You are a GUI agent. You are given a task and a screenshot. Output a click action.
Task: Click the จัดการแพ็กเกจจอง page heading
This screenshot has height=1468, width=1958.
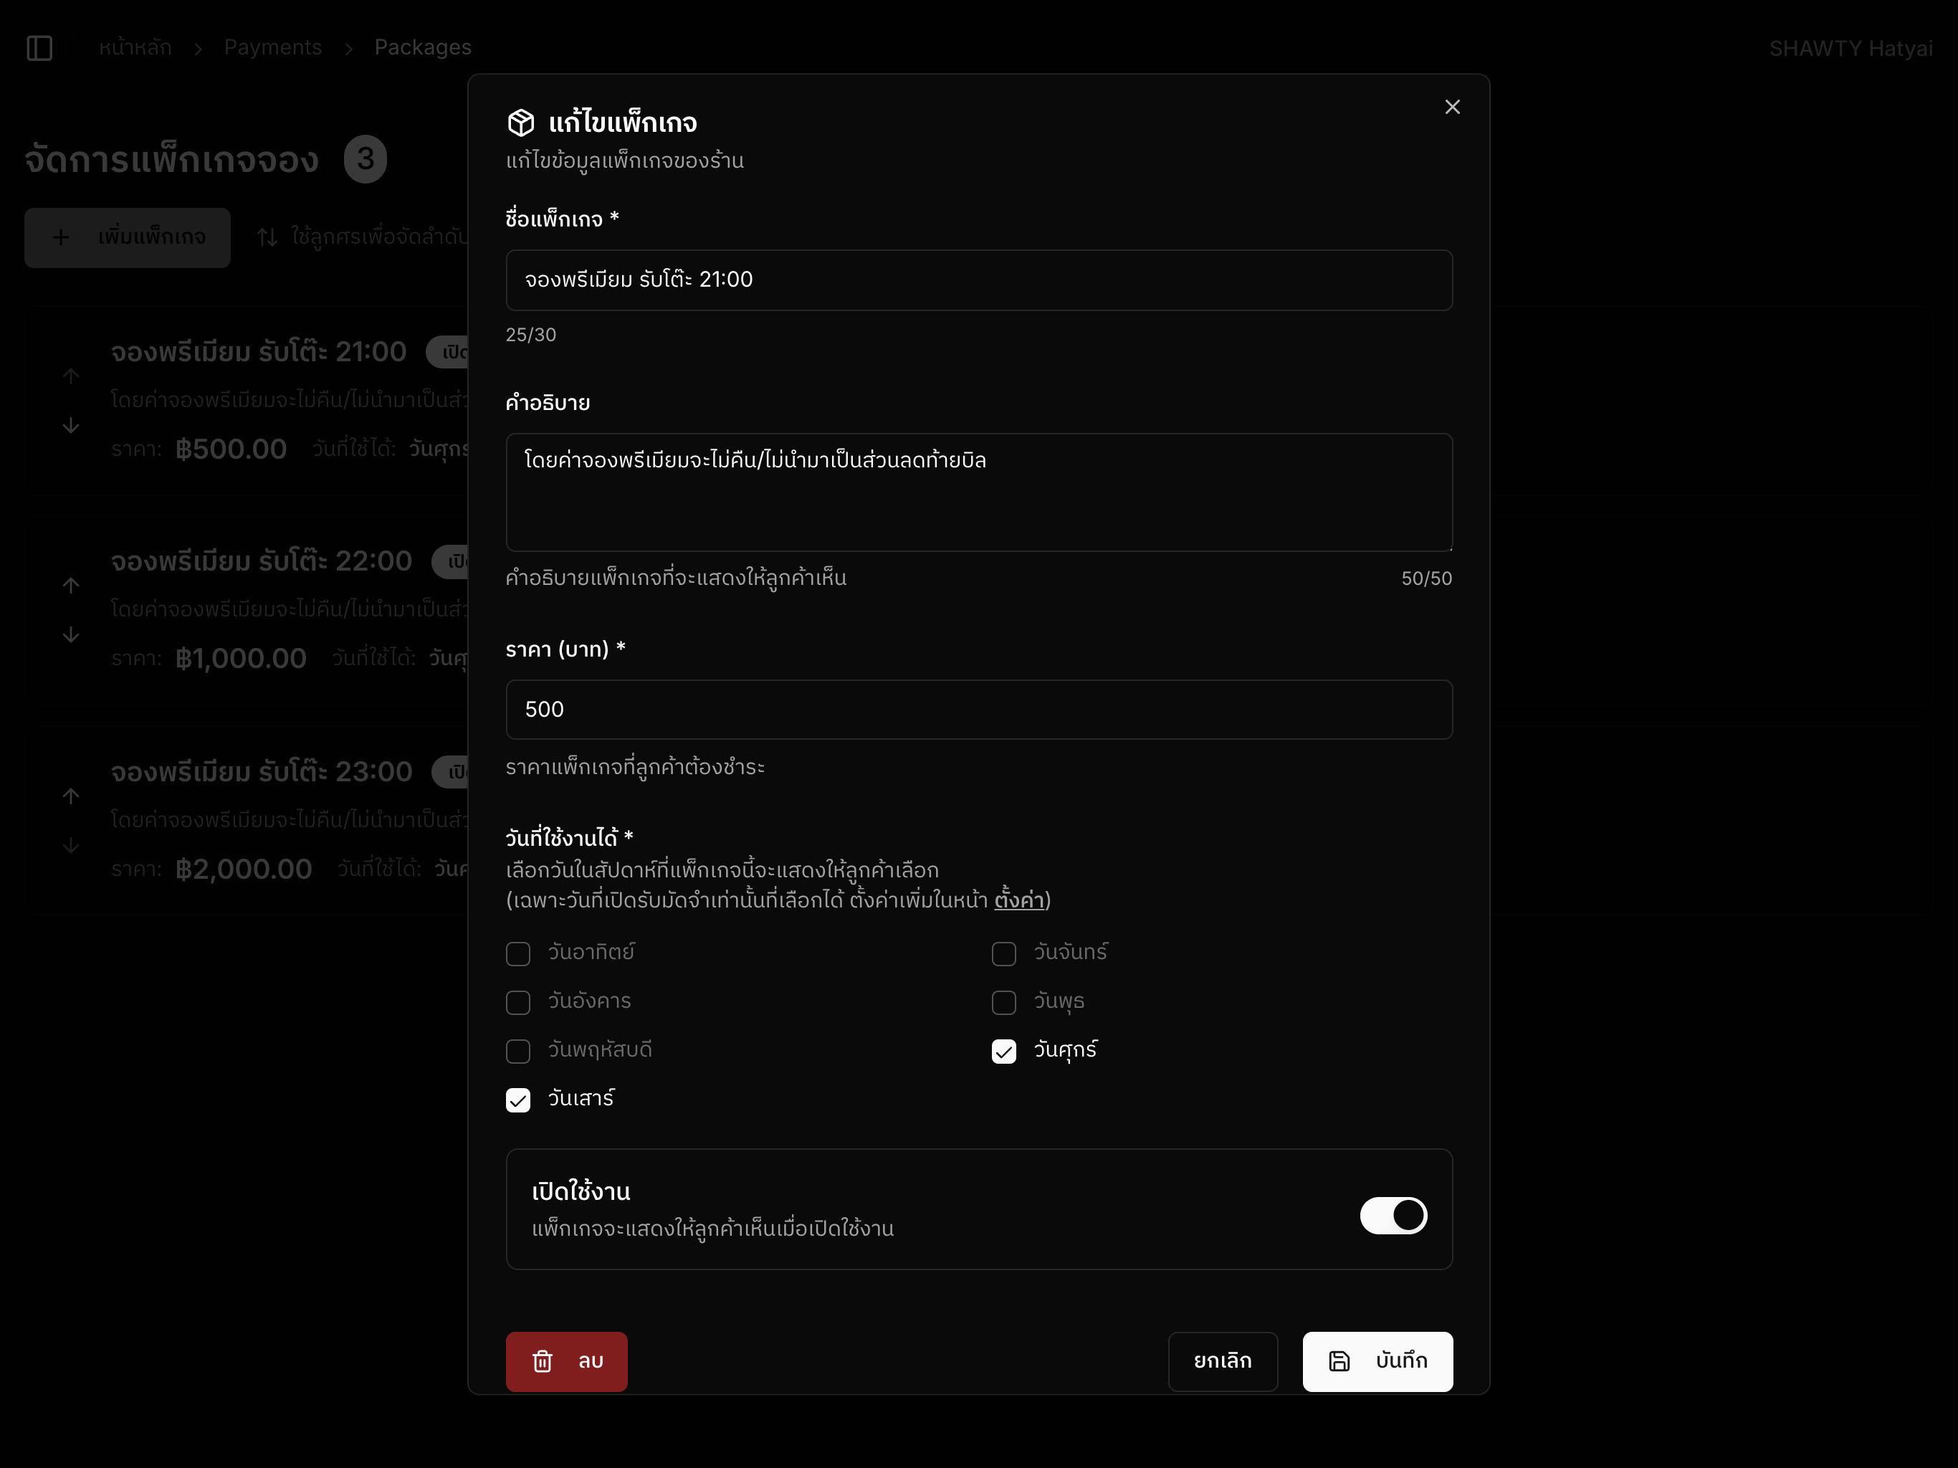coord(172,161)
